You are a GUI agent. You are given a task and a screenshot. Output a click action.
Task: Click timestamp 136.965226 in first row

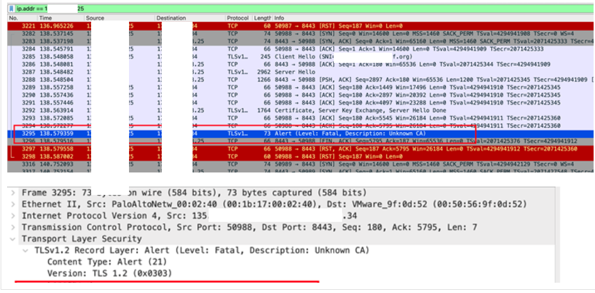coord(56,26)
